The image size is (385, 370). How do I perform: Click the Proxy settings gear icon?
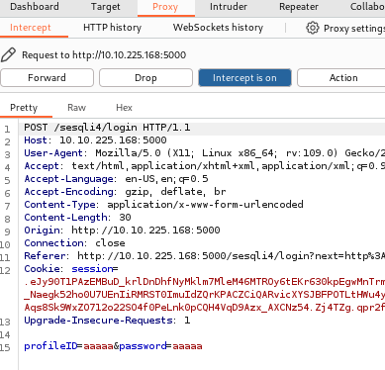[x=313, y=28]
